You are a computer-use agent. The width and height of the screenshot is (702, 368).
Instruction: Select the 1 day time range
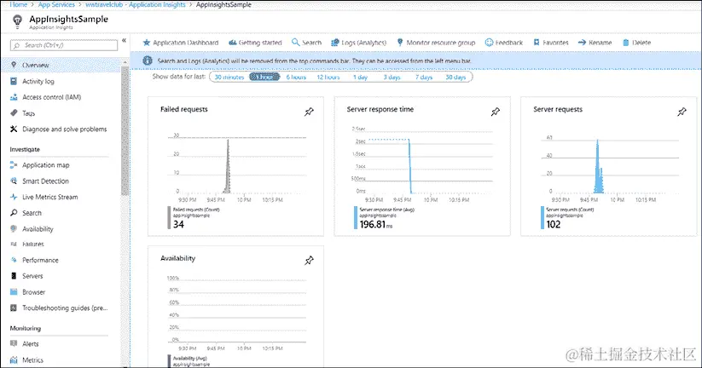coord(361,77)
